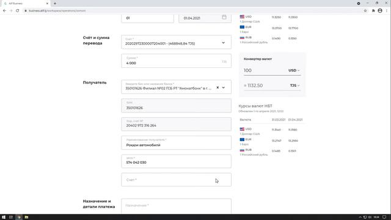Screen dimensions: 391x220
Task: Open Windows notification center icon
Action: (384, 218)
